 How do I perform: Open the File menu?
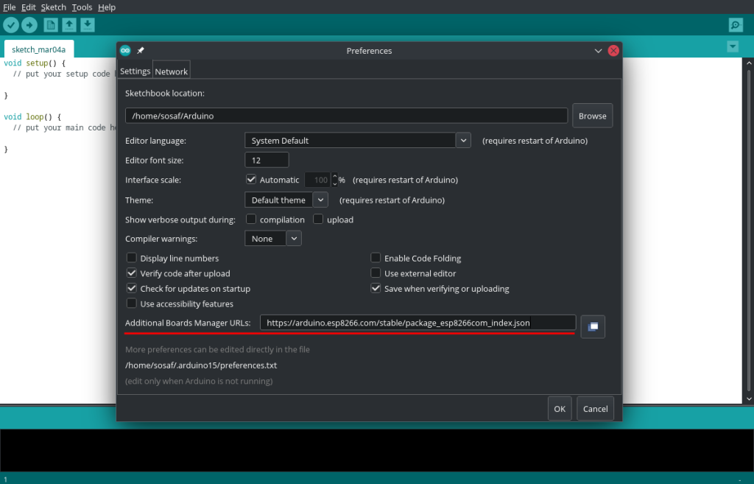coord(9,7)
